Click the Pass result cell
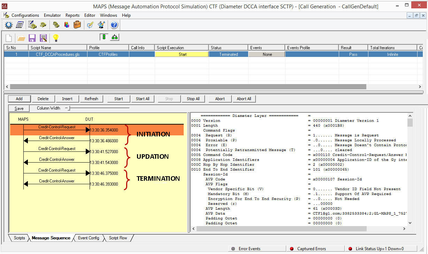428x254 pixels. pyautogui.click(x=353, y=54)
